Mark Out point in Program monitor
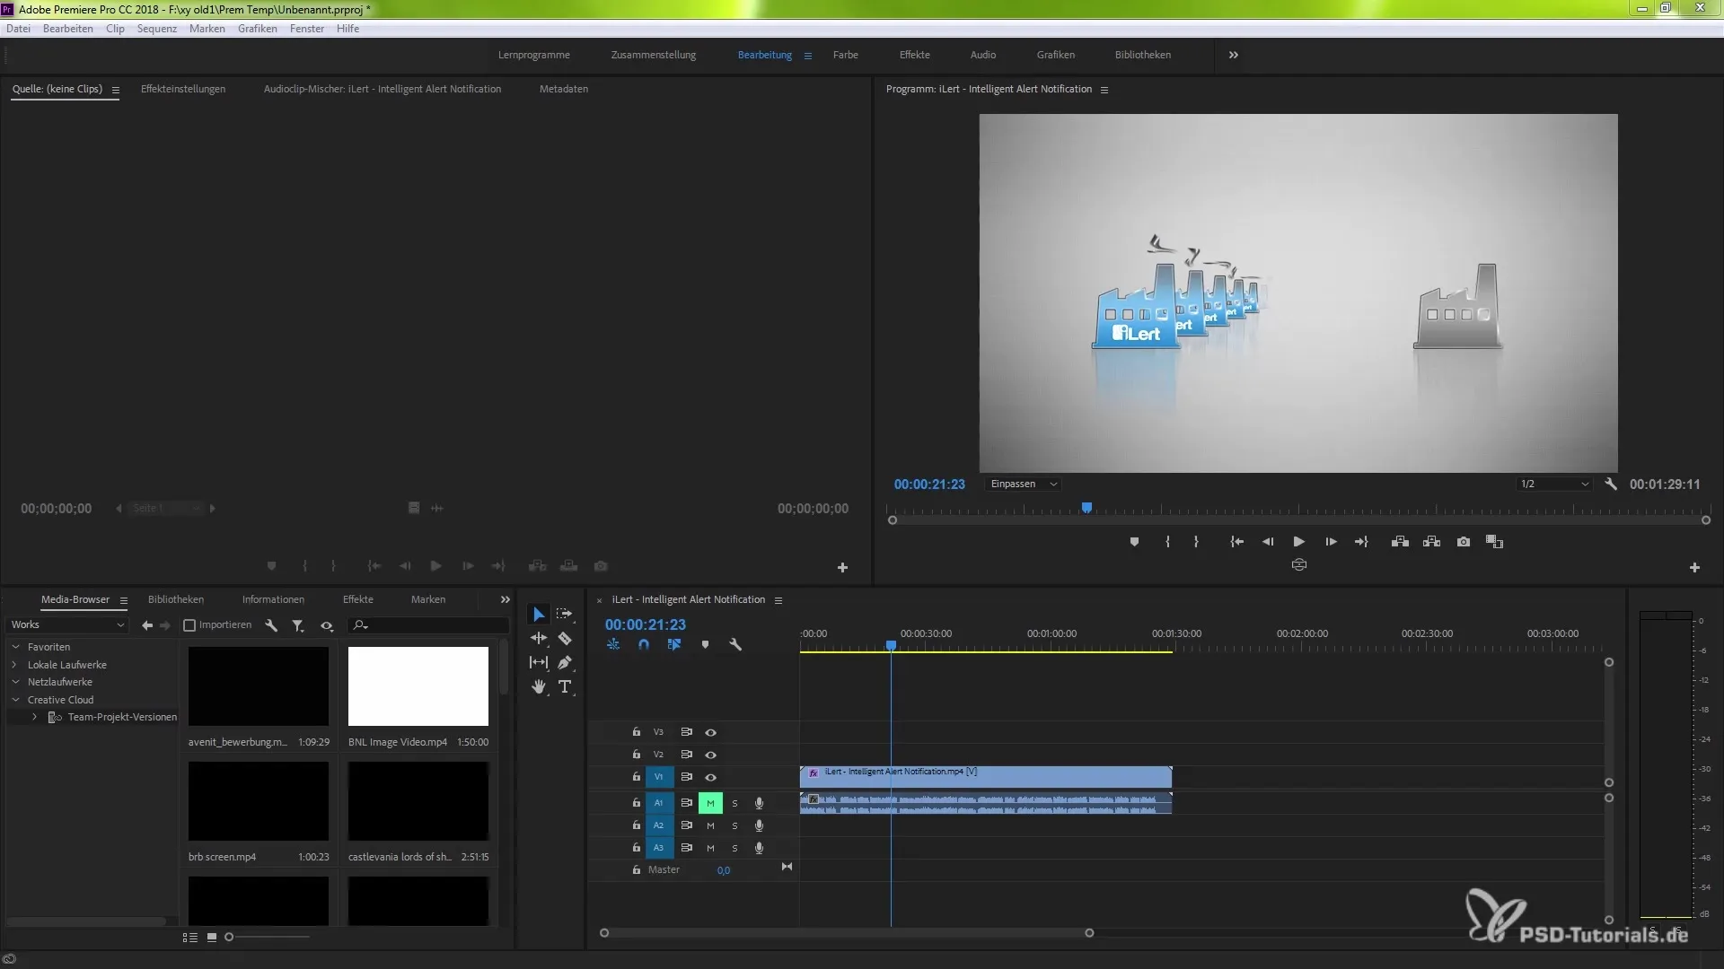This screenshot has width=1724, height=969. [x=1196, y=542]
